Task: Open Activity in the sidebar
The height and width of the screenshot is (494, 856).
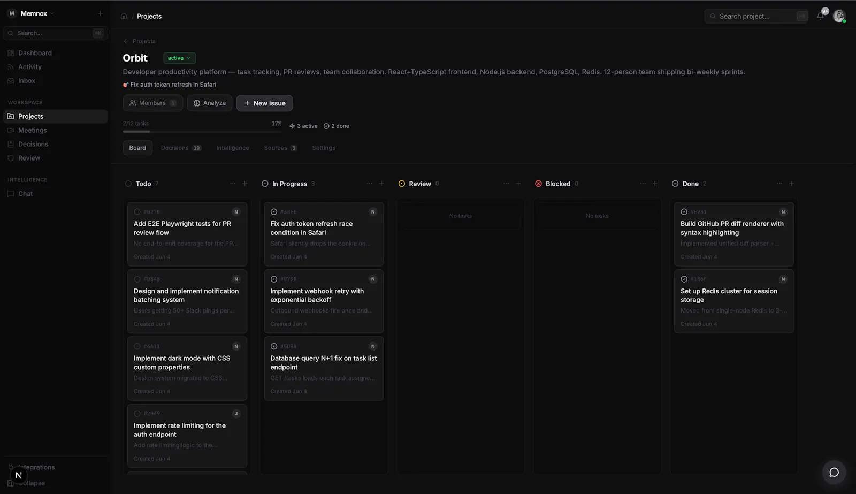Action: 56,67
